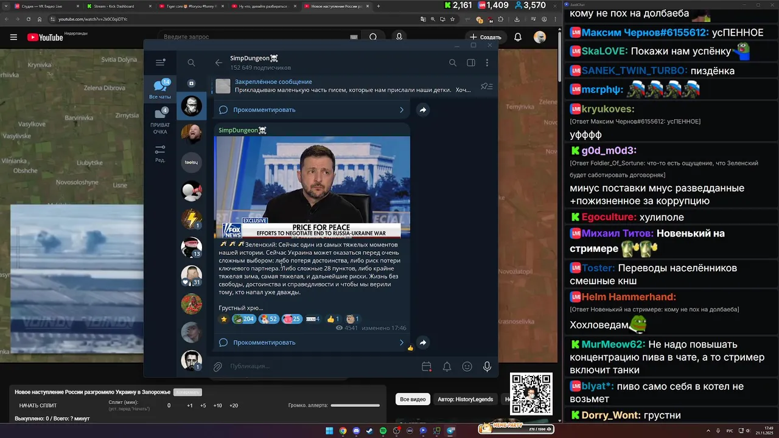Toggle the face reaction with count 1
The image size is (779, 438).
352,319
